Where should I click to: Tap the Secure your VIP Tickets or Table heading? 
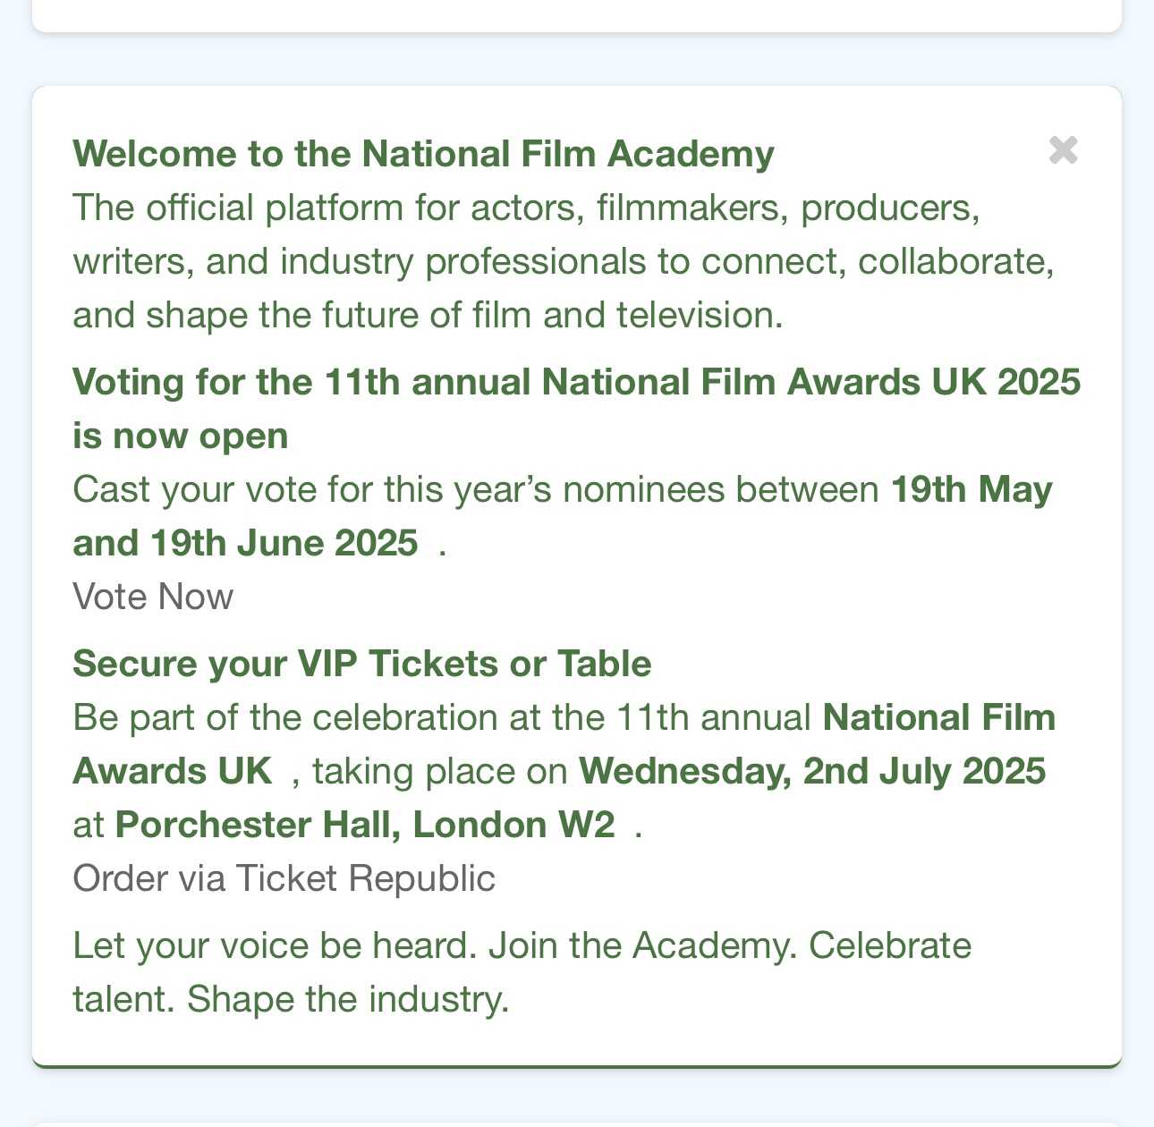[x=362, y=664]
